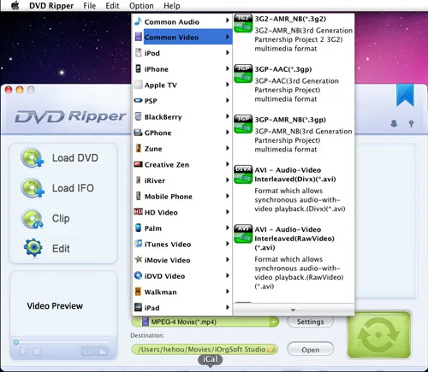This screenshot has height=372, width=428.
Task: Choose the Zune menu label
Action: (x=153, y=149)
